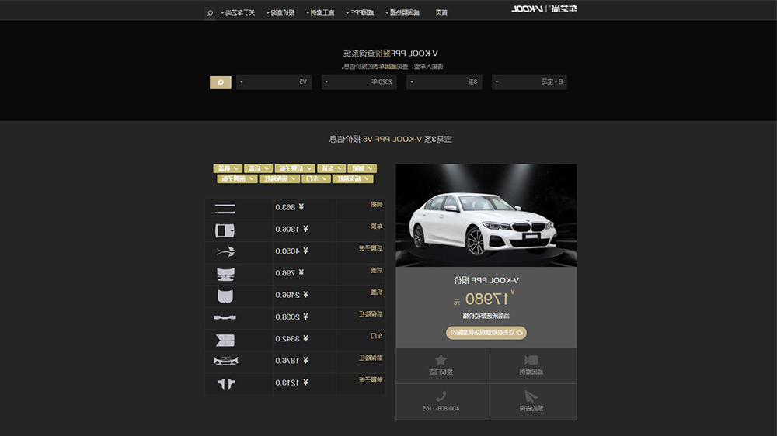
Task: Click the gold search button beside V5 dropdown
Action: pos(221,82)
